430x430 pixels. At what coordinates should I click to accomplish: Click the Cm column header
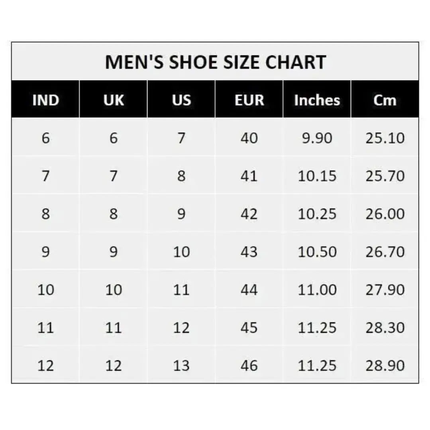click(385, 100)
